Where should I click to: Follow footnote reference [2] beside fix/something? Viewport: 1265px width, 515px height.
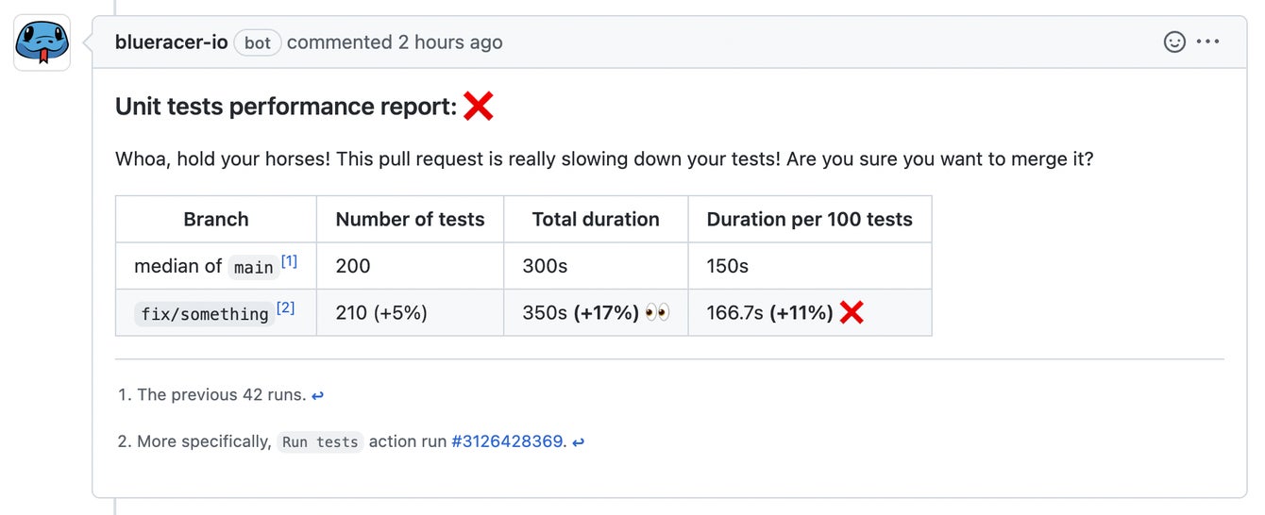285,308
